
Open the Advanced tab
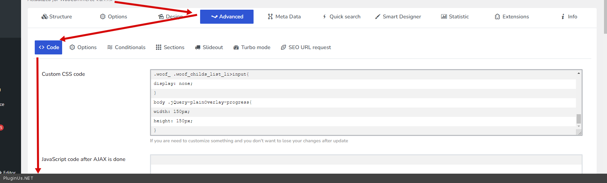pyautogui.click(x=227, y=17)
